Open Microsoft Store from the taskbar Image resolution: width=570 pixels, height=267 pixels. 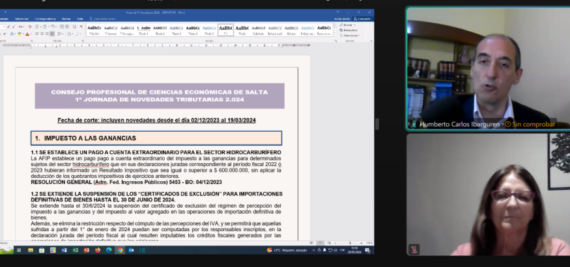42,250
